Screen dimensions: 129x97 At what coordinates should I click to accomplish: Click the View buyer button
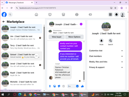(x=57, y=37)
